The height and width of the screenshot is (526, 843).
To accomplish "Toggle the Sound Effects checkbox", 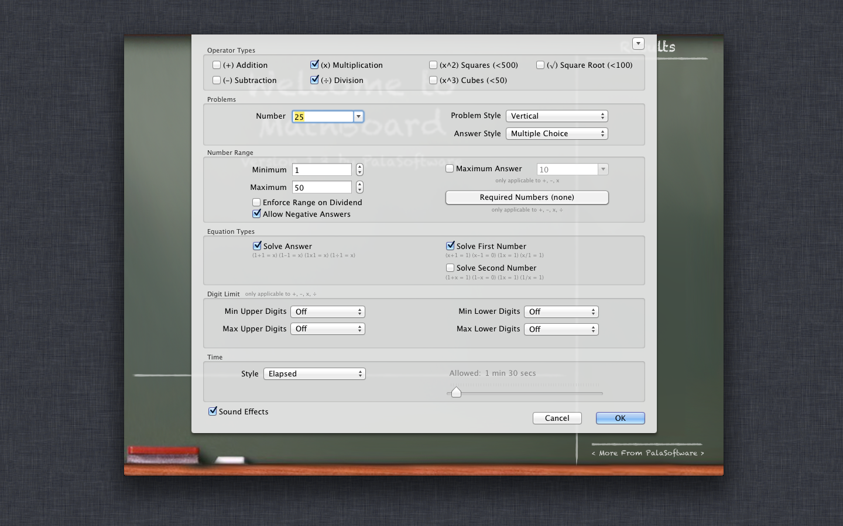I will tap(213, 411).
